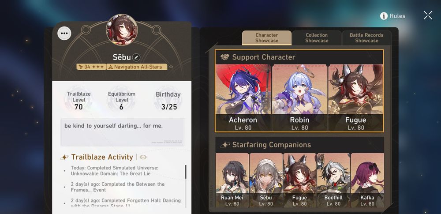Select Acheron support character card
This screenshot has width=441, height=214.
(243, 98)
